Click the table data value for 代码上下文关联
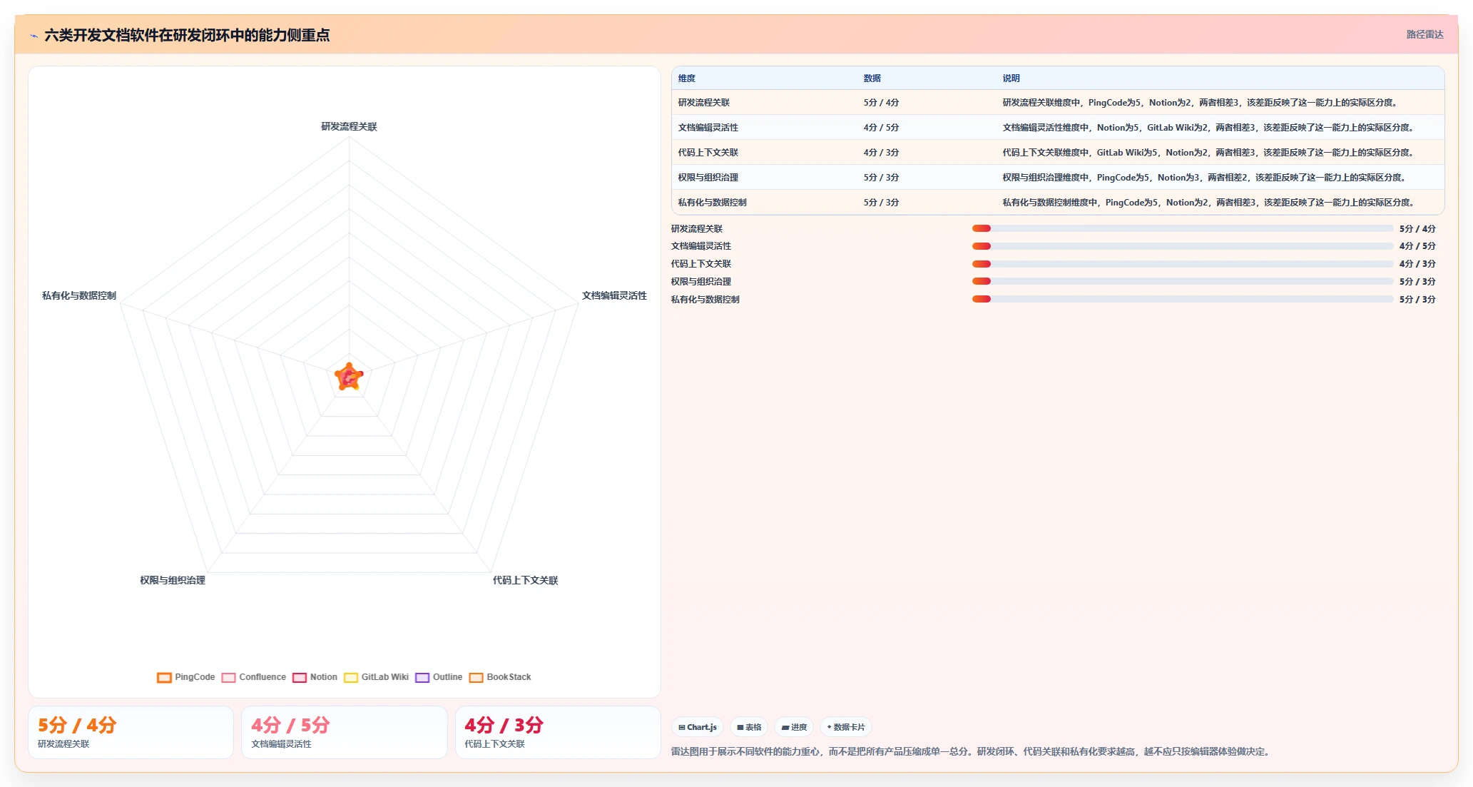This screenshot has width=1473, height=787. coord(882,153)
